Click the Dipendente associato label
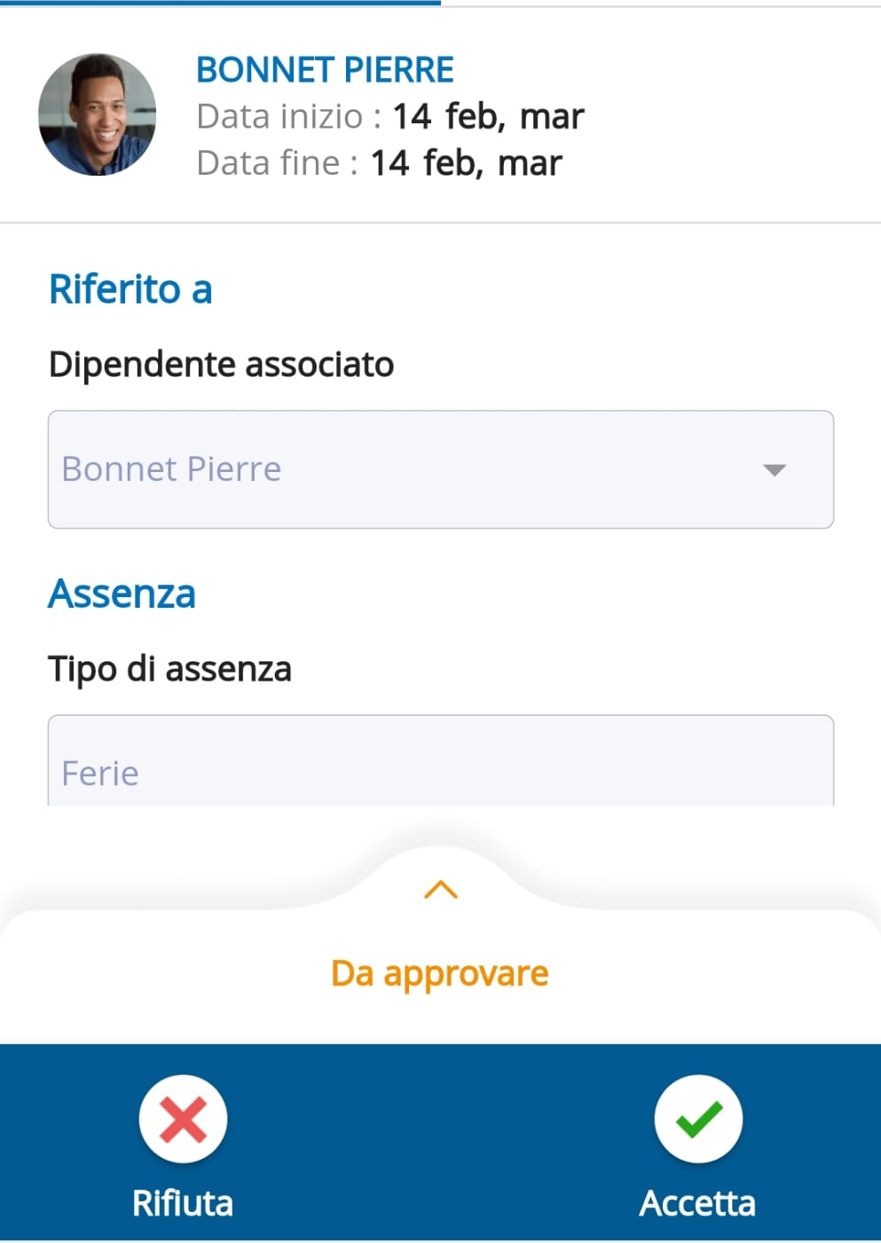The width and height of the screenshot is (881, 1243). 222,365
